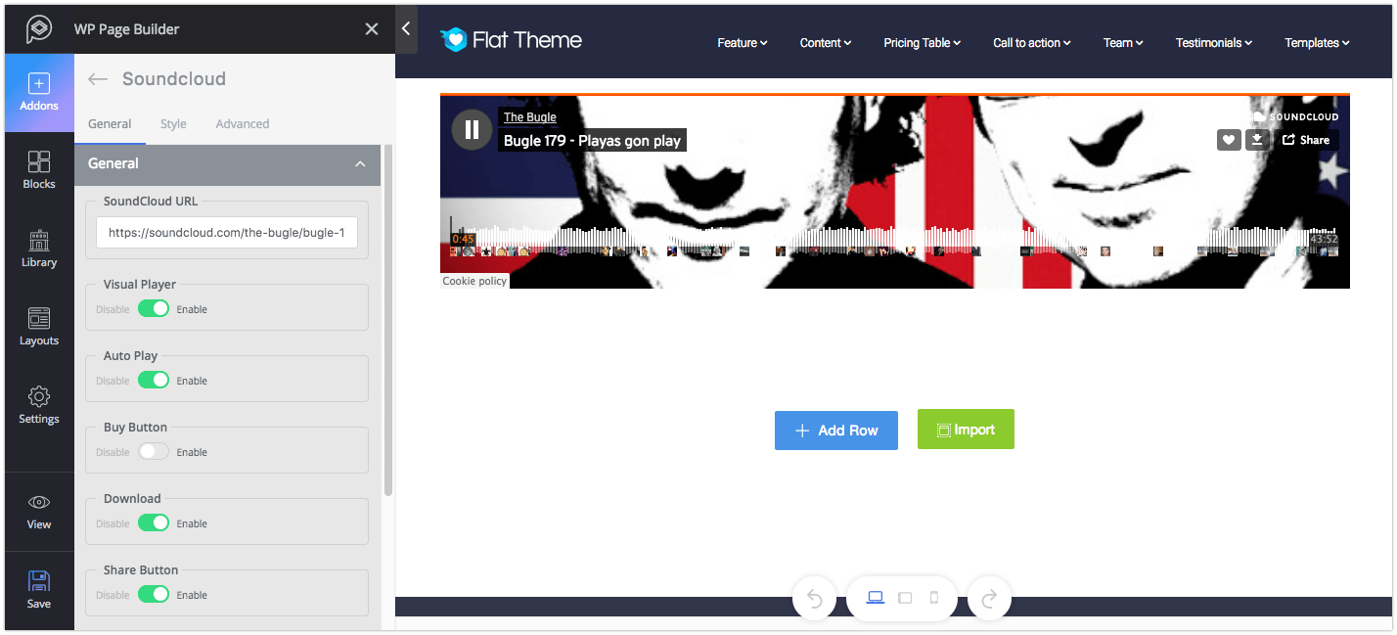The width and height of the screenshot is (1397, 635).
Task: Open the Cookie policy link
Action: coord(474,281)
